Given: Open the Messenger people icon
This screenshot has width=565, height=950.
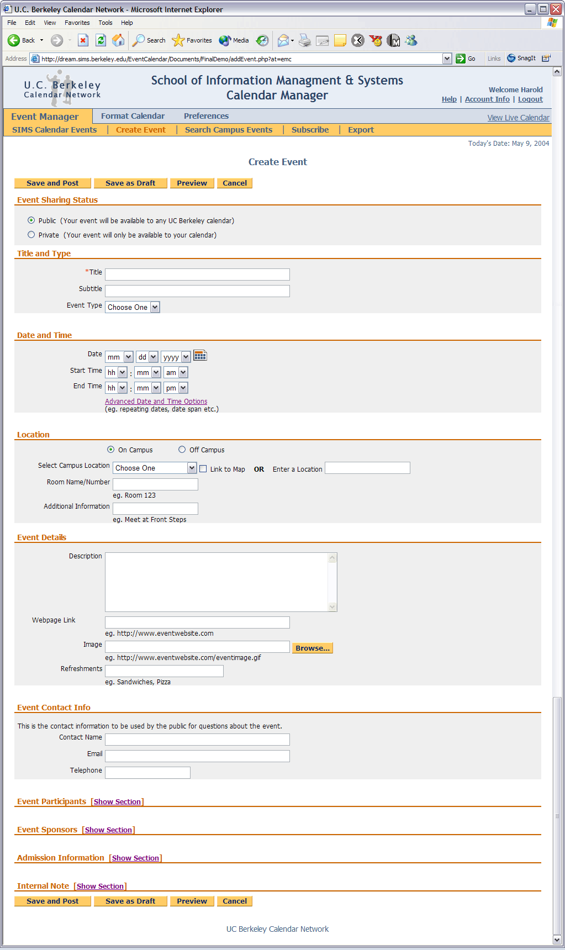Looking at the screenshot, I should point(411,40).
